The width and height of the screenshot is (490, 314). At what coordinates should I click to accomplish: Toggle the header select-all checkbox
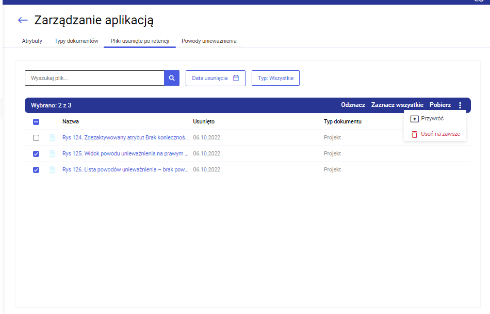pyautogui.click(x=36, y=122)
